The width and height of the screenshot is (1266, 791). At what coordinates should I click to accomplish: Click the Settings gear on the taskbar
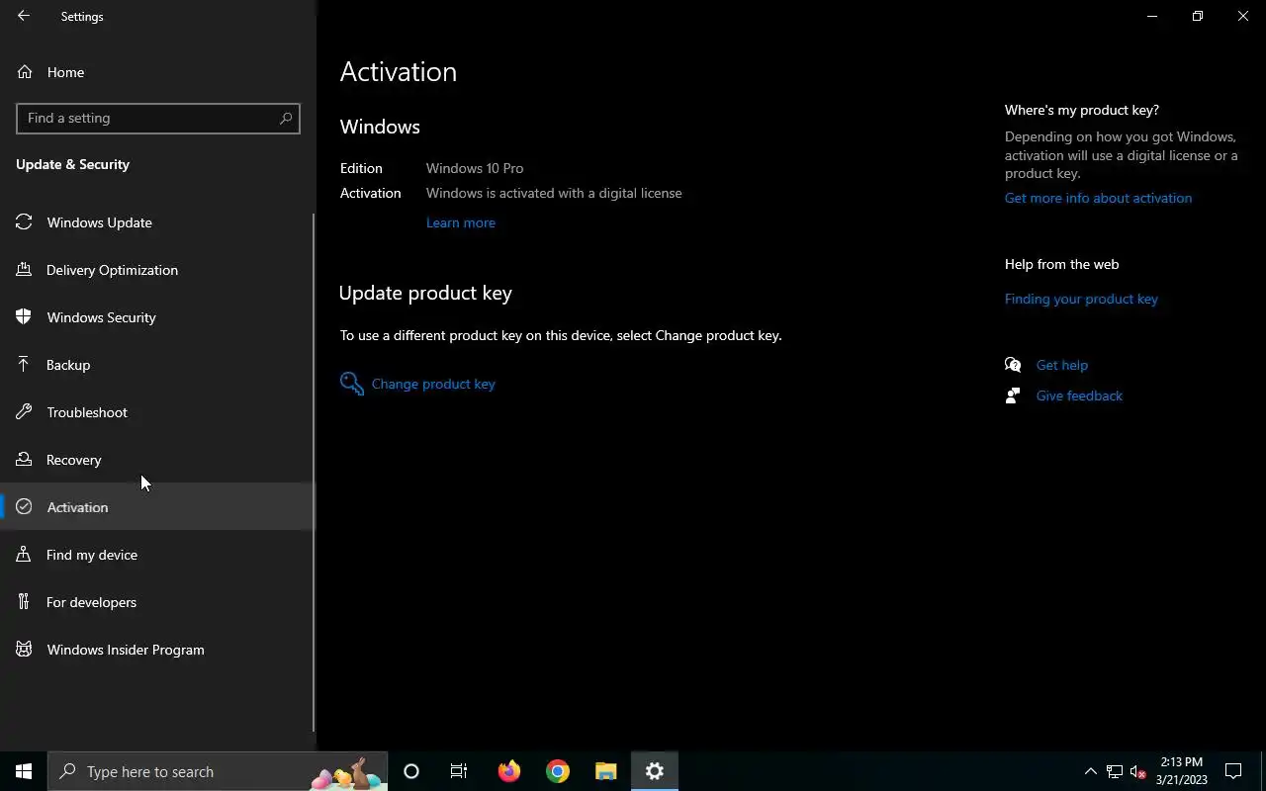click(655, 771)
